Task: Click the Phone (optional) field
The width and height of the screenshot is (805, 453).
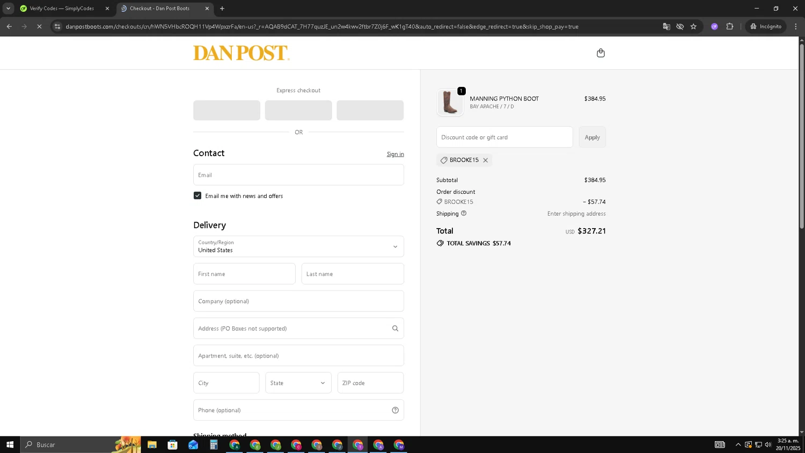Action: tap(298, 410)
